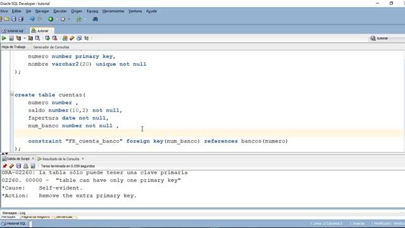Go forward using the grey arrow button
Screen dimensions: 405x228
[x=63, y=19]
